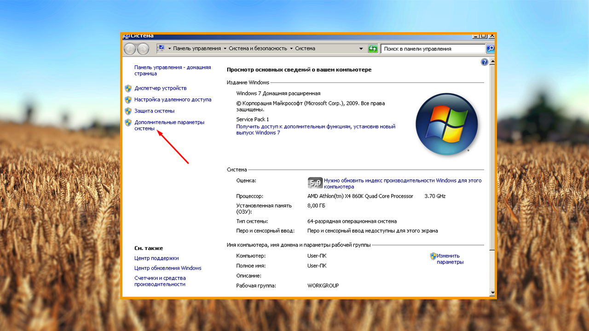Click the WORKGROUP value
Image resolution: width=589 pixels, height=331 pixels.
tap(323, 286)
